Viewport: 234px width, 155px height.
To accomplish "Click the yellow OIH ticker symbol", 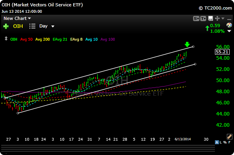I will (x=18, y=26).
